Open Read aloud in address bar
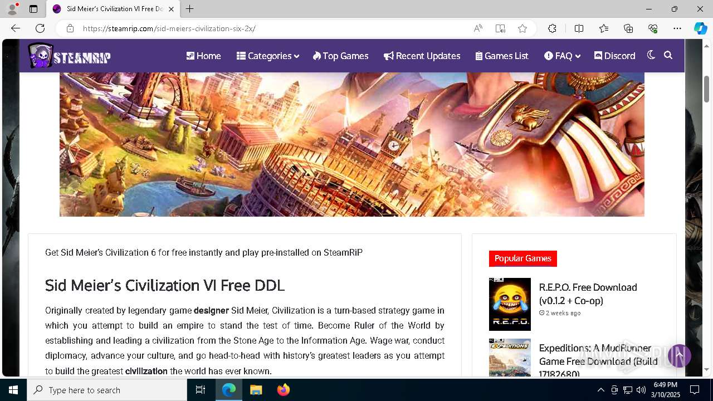 (x=478, y=28)
